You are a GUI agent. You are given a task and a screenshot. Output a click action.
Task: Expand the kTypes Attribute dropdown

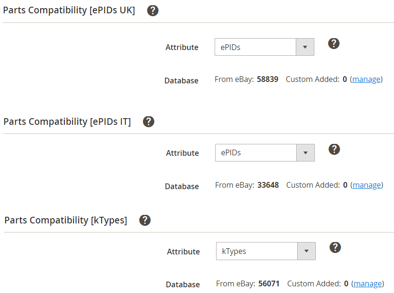(x=266, y=251)
